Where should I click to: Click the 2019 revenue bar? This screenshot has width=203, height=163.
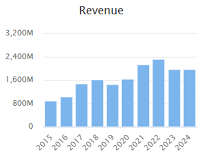point(113,106)
